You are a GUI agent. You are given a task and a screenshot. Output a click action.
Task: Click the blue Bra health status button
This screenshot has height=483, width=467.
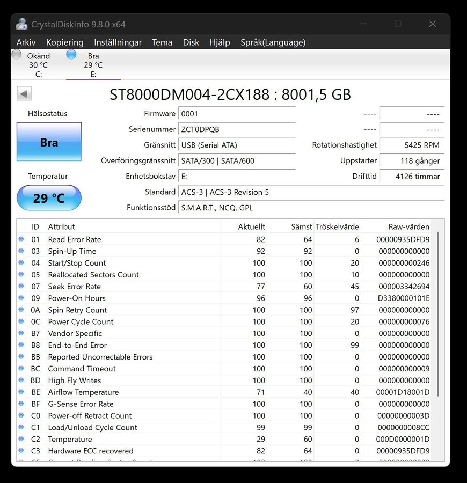click(x=49, y=142)
